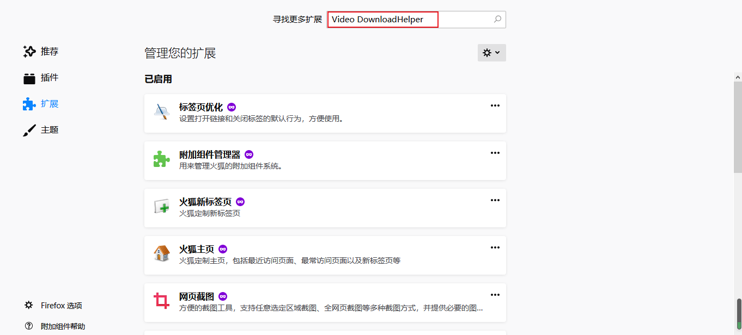Click description 用来管理火狐的附加组件系统。
Viewport: 742px width, 335px height.
[x=231, y=166]
